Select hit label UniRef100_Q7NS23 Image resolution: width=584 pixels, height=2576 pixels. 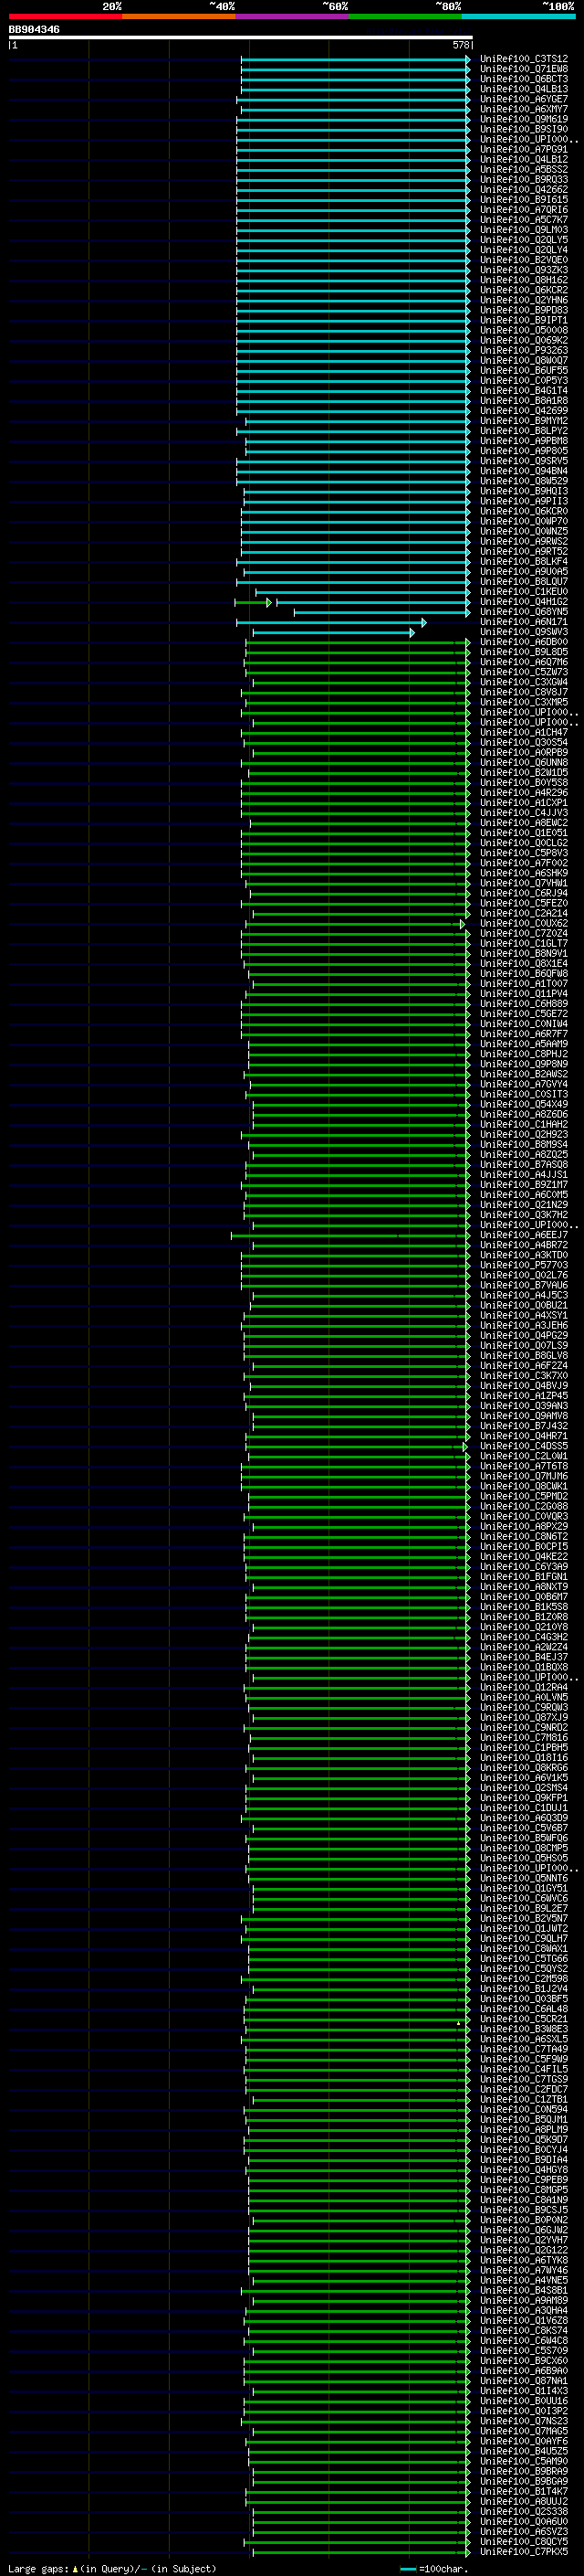tap(523, 2421)
